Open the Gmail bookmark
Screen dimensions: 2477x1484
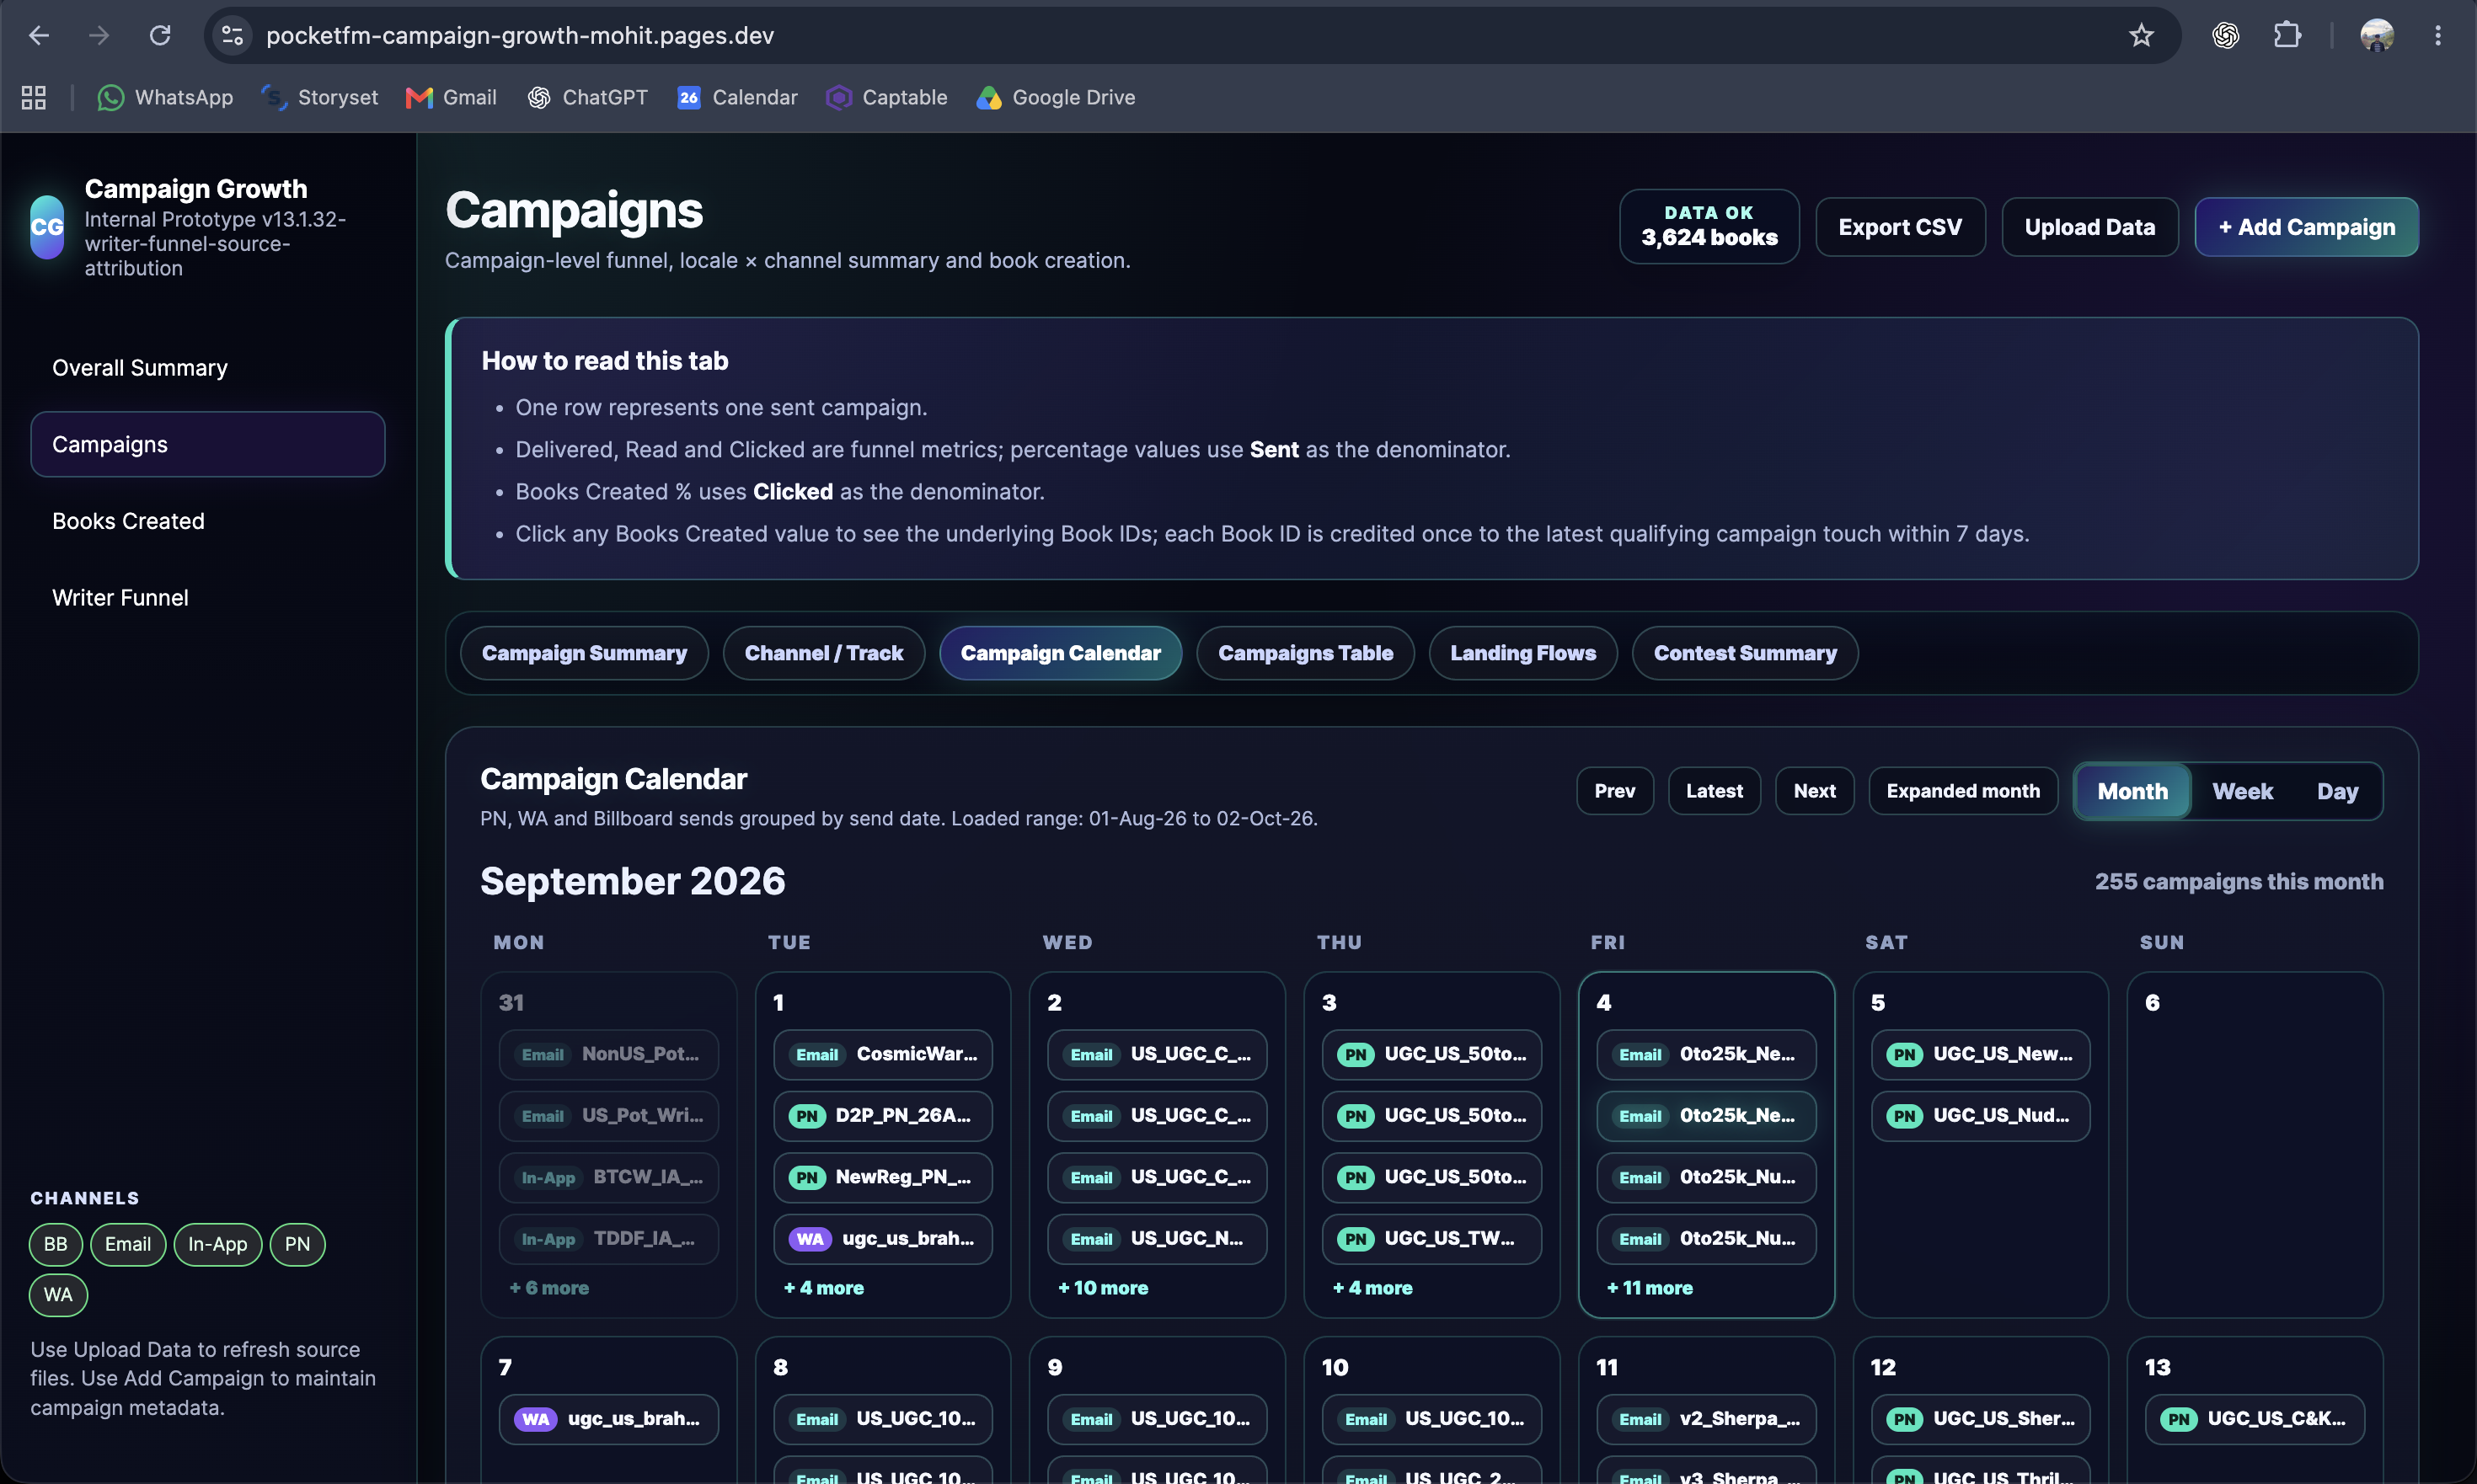(x=452, y=97)
